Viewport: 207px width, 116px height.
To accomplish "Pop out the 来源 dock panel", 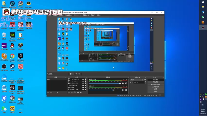I will tap(86, 77).
